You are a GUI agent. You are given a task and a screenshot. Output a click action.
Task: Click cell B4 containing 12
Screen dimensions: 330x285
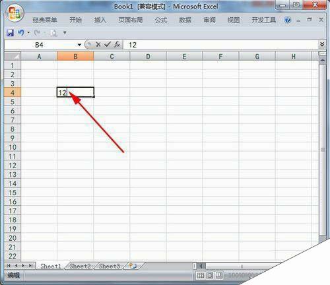[75, 92]
